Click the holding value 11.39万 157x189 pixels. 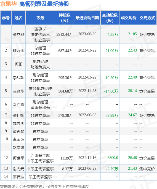point(66,158)
